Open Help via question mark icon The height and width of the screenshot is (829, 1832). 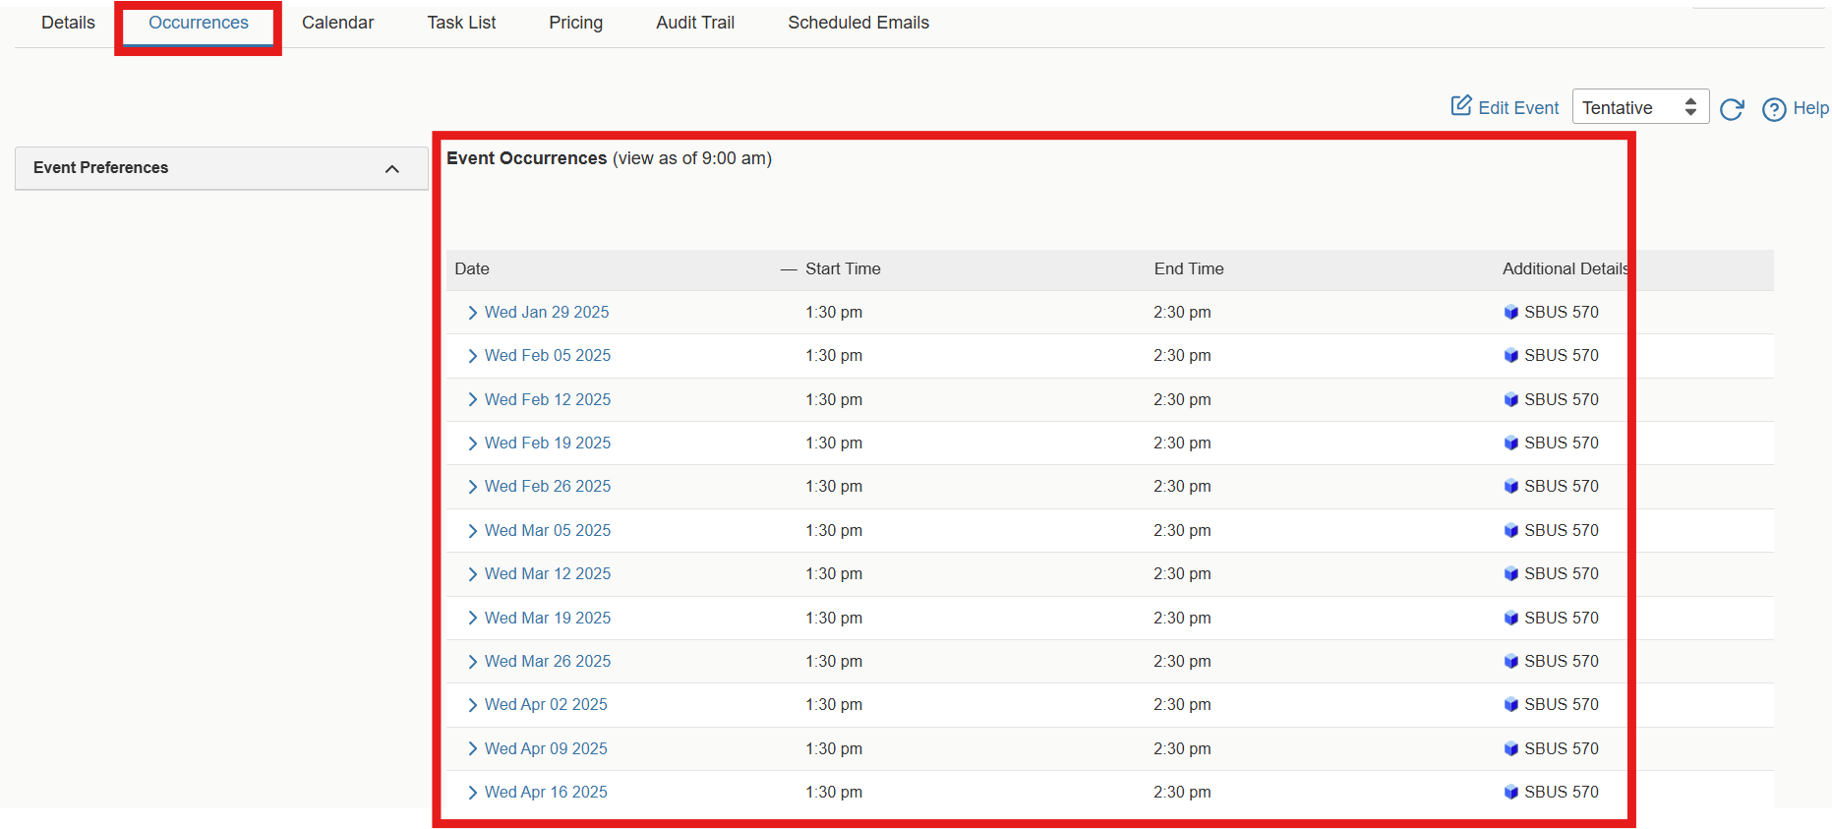pos(1774,109)
